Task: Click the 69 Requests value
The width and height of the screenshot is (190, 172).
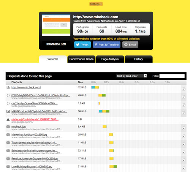Action: click(102, 31)
